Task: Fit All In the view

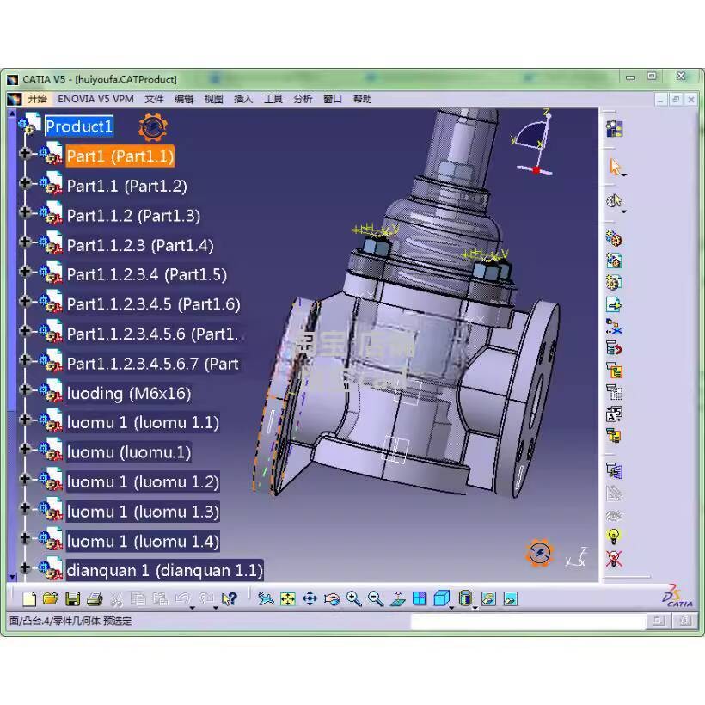Action: click(x=288, y=599)
